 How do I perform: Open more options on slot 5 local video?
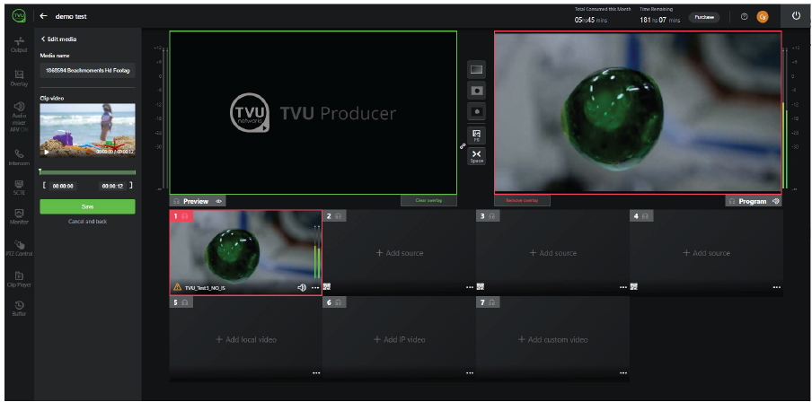316,373
